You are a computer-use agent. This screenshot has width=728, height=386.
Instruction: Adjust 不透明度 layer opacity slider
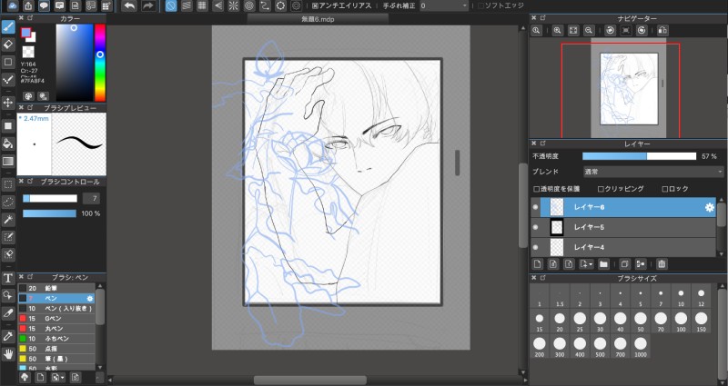pos(640,156)
